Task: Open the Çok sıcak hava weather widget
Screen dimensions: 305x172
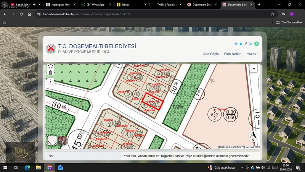Action: pyautogui.click(x=222, y=168)
